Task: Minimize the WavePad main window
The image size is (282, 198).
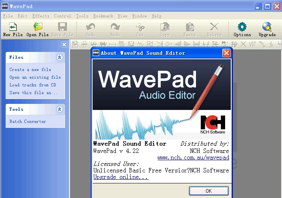Action: click(258, 6)
